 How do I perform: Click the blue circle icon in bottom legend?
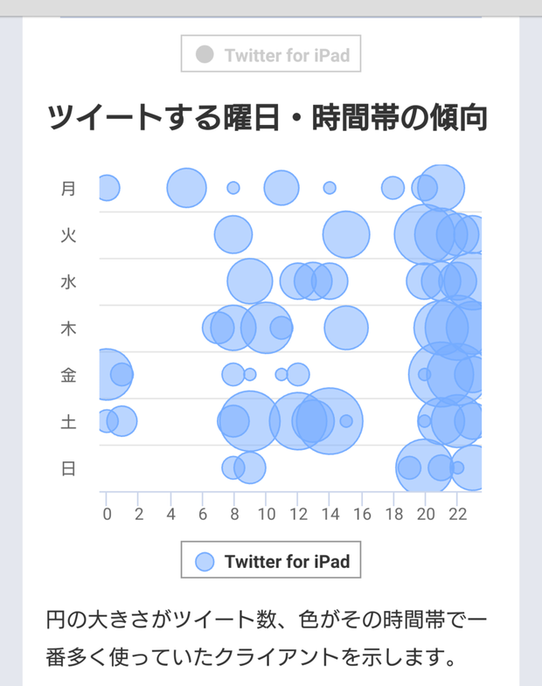[x=205, y=562]
